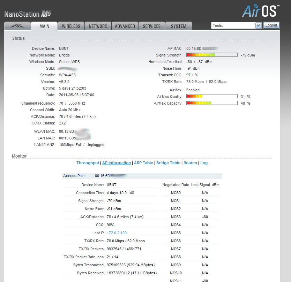This screenshot has width=291, height=282.
Task: Open the Throughput monitor link
Action: [x=88, y=163]
